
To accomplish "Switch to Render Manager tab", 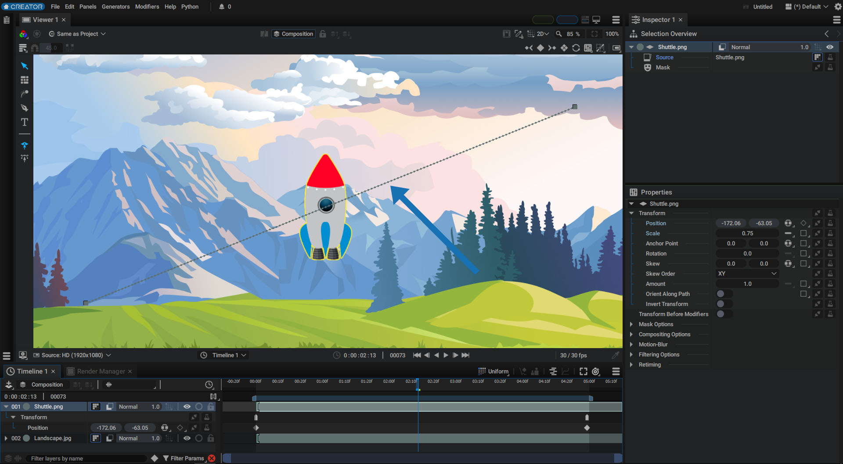I will (x=101, y=371).
